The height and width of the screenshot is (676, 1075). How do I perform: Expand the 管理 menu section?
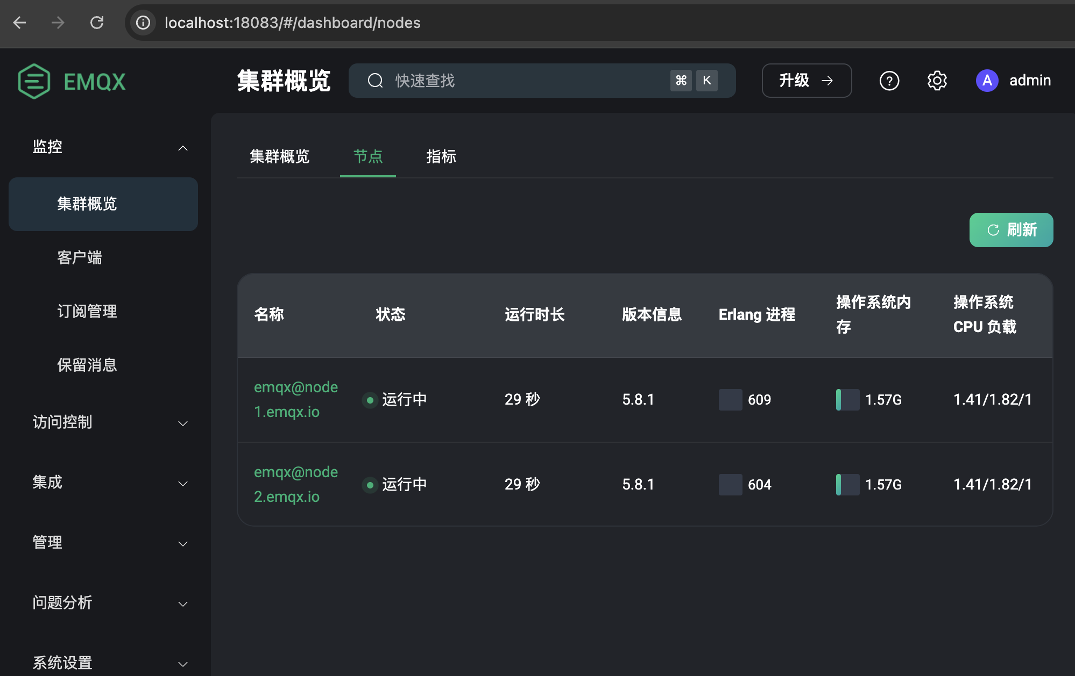(103, 543)
